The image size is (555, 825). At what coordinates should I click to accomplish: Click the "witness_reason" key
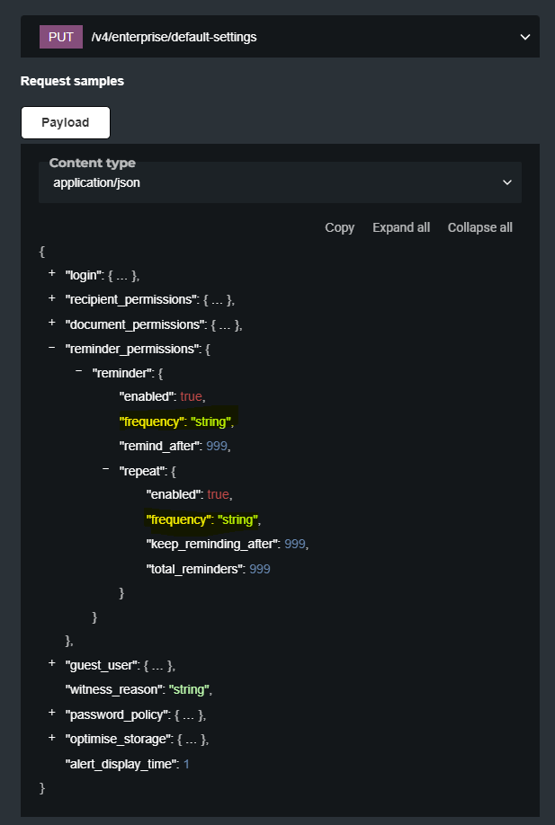coord(114,690)
